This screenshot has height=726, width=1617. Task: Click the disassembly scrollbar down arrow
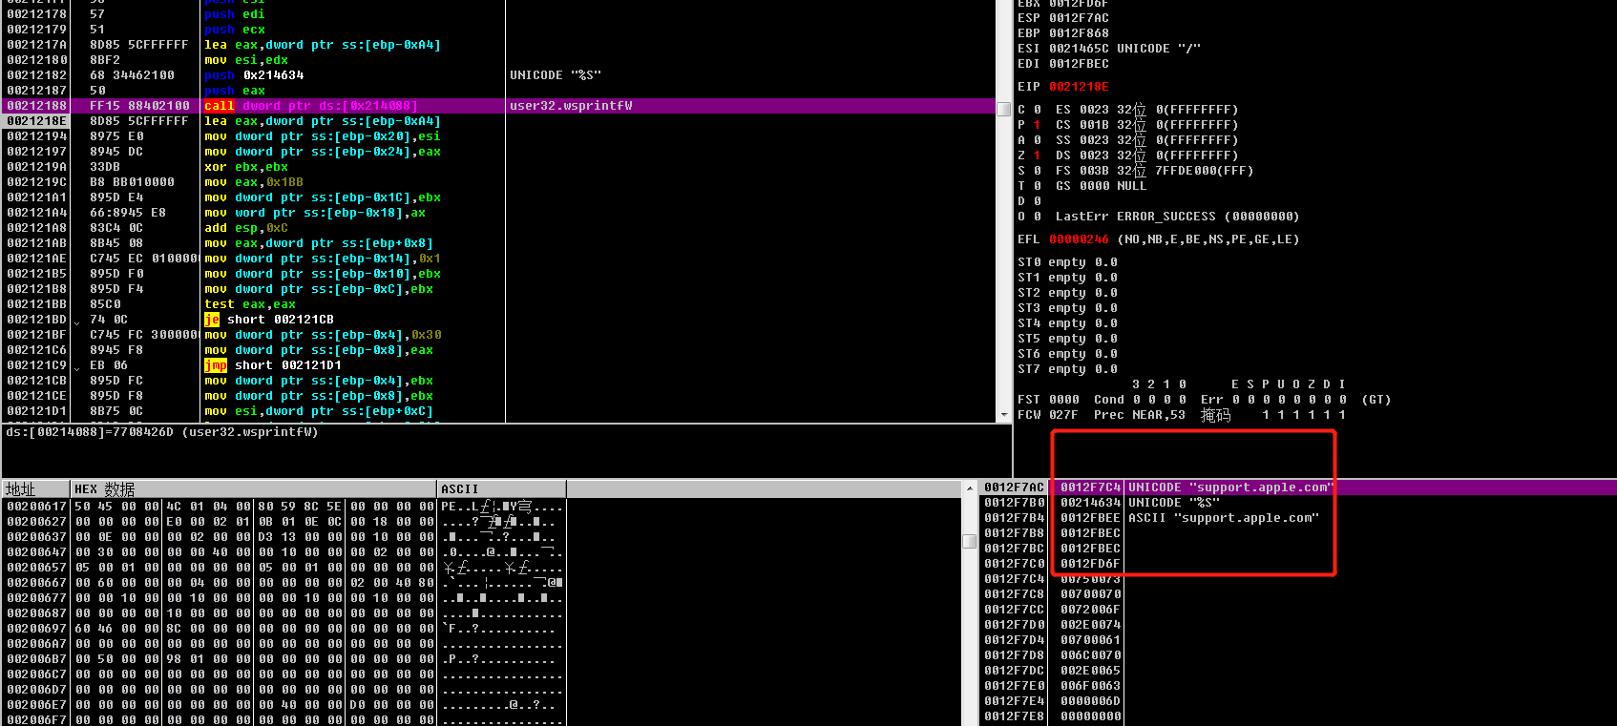tap(1003, 415)
